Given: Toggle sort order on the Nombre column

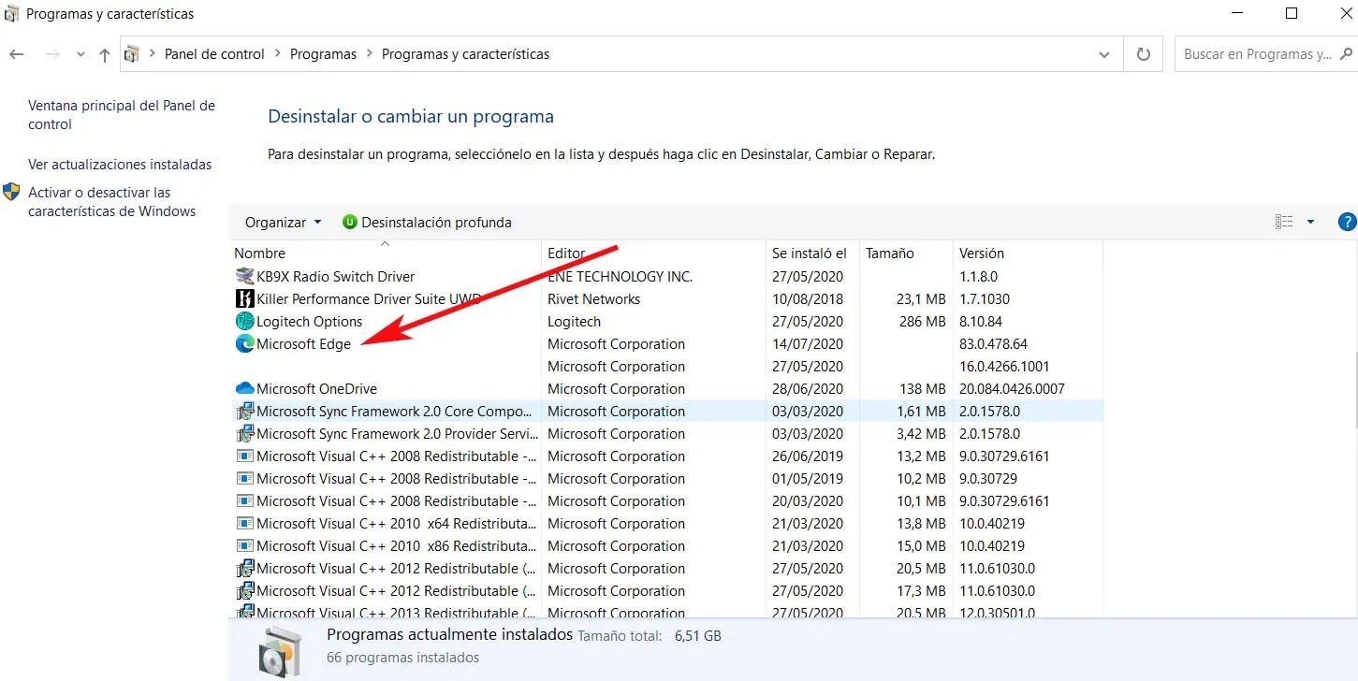Looking at the screenshot, I should [259, 253].
